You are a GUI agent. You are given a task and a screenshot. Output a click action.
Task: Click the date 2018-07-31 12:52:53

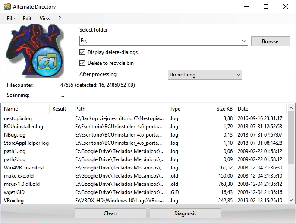tap(260, 127)
